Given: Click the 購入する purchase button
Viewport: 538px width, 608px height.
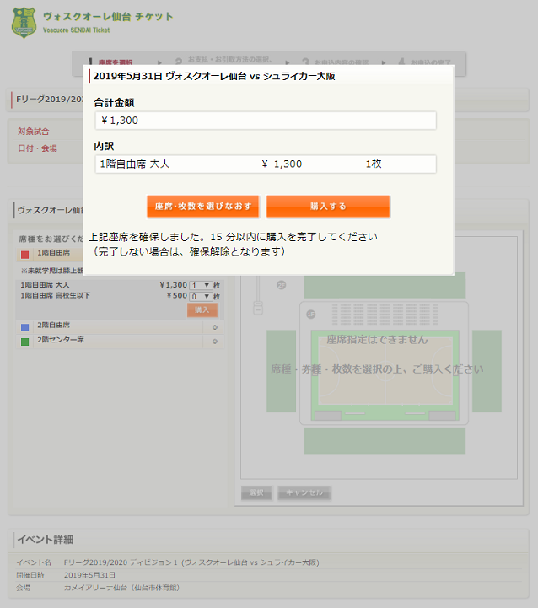Looking at the screenshot, I should click(328, 207).
